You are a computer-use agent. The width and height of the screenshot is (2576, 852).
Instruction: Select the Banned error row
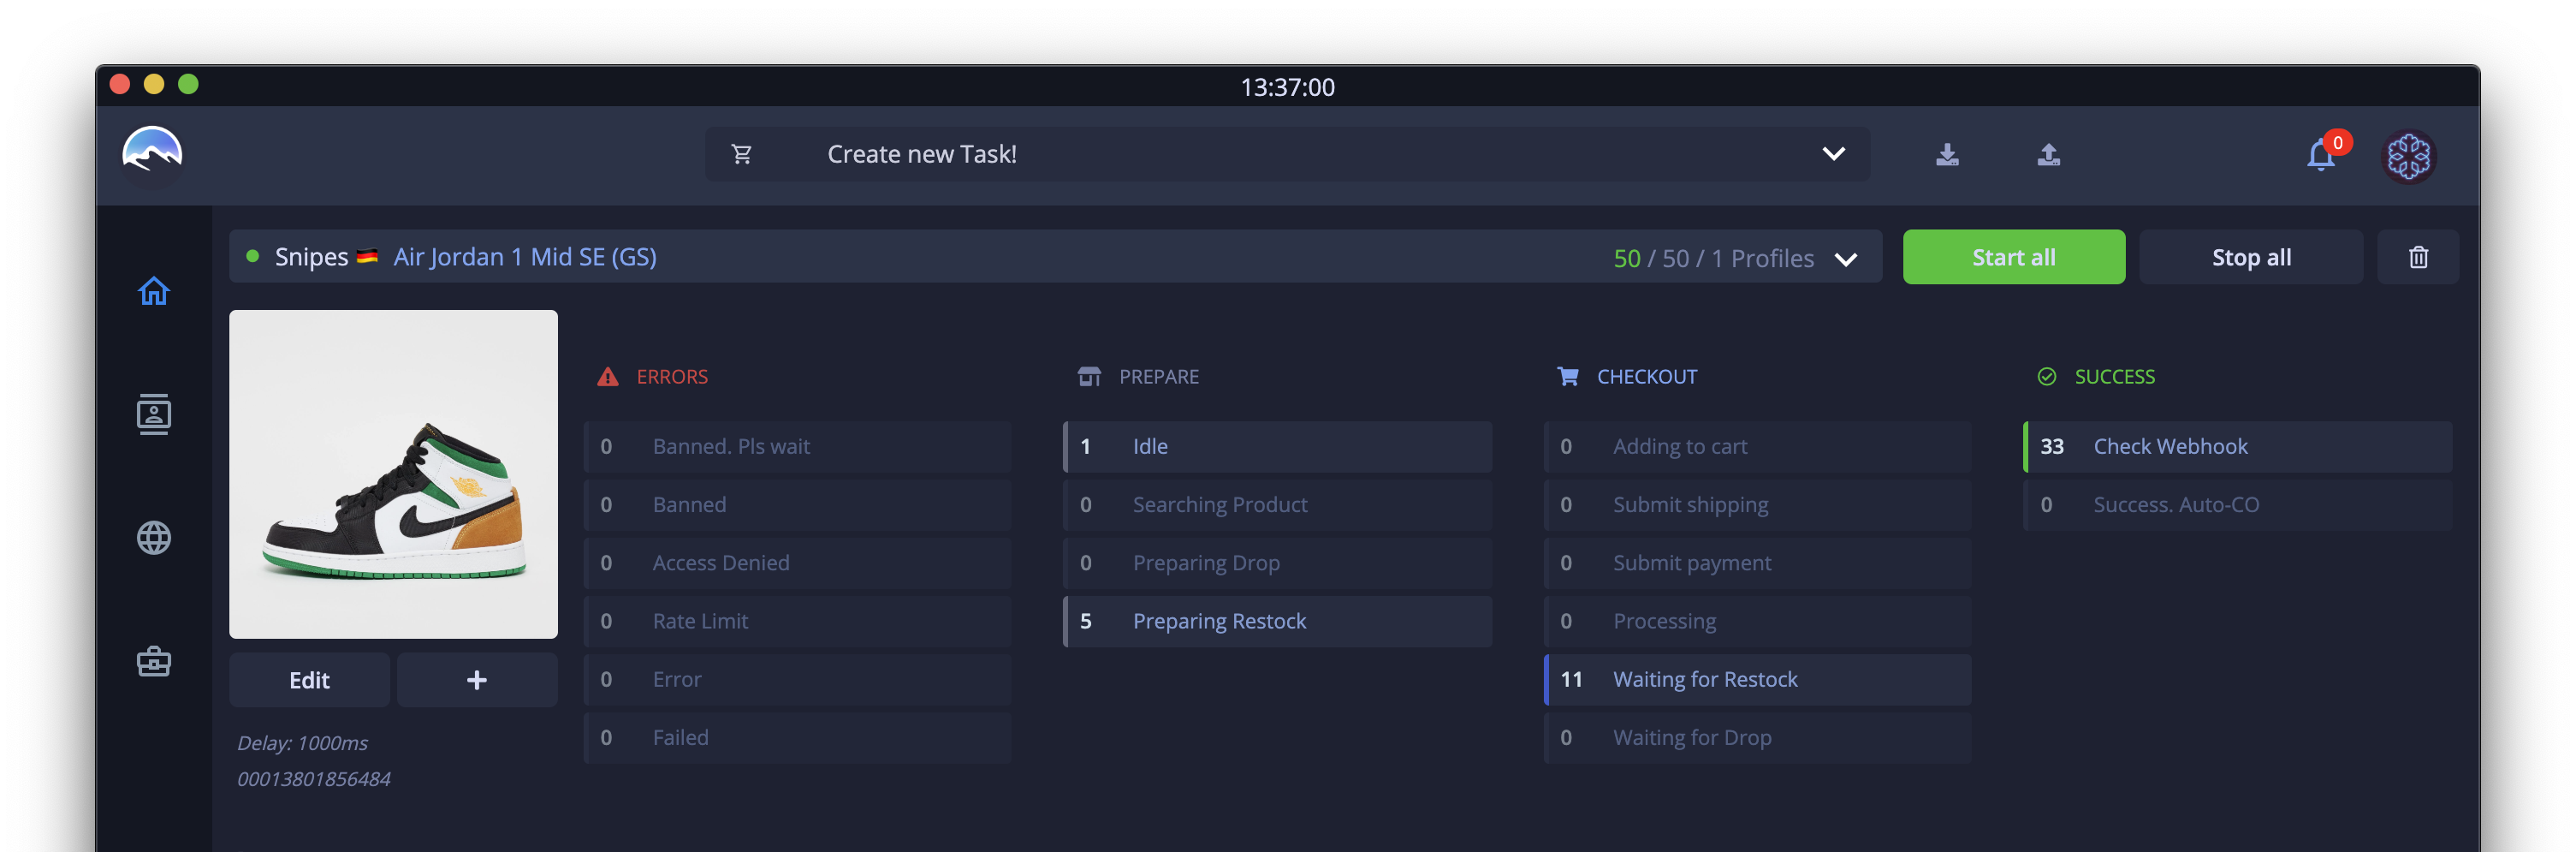(x=797, y=505)
